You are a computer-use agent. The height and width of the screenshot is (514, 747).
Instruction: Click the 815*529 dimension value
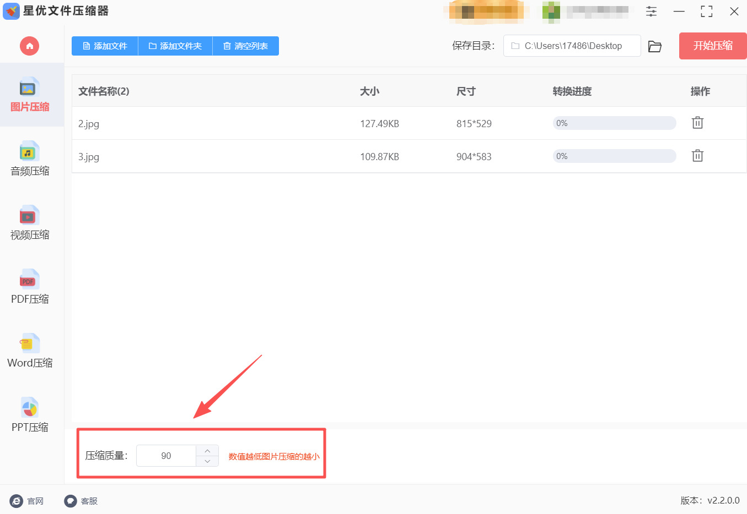coord(474,124)
